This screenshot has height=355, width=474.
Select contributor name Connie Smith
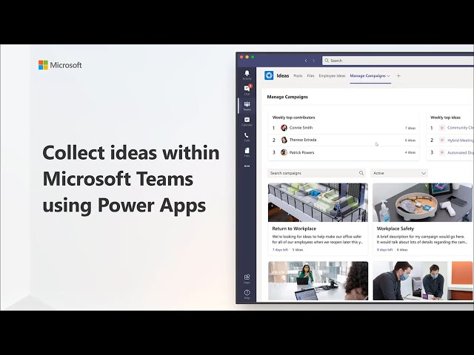(x=301, y=128)
